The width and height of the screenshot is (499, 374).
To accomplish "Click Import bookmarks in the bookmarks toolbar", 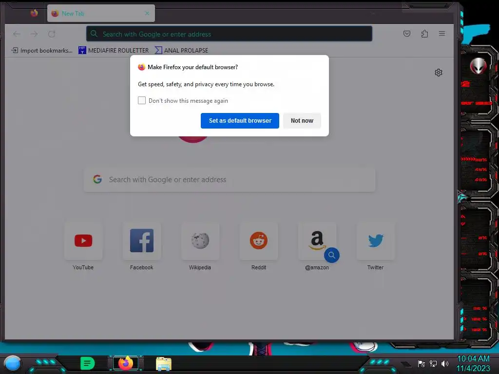I will click(x=42, y=50).
